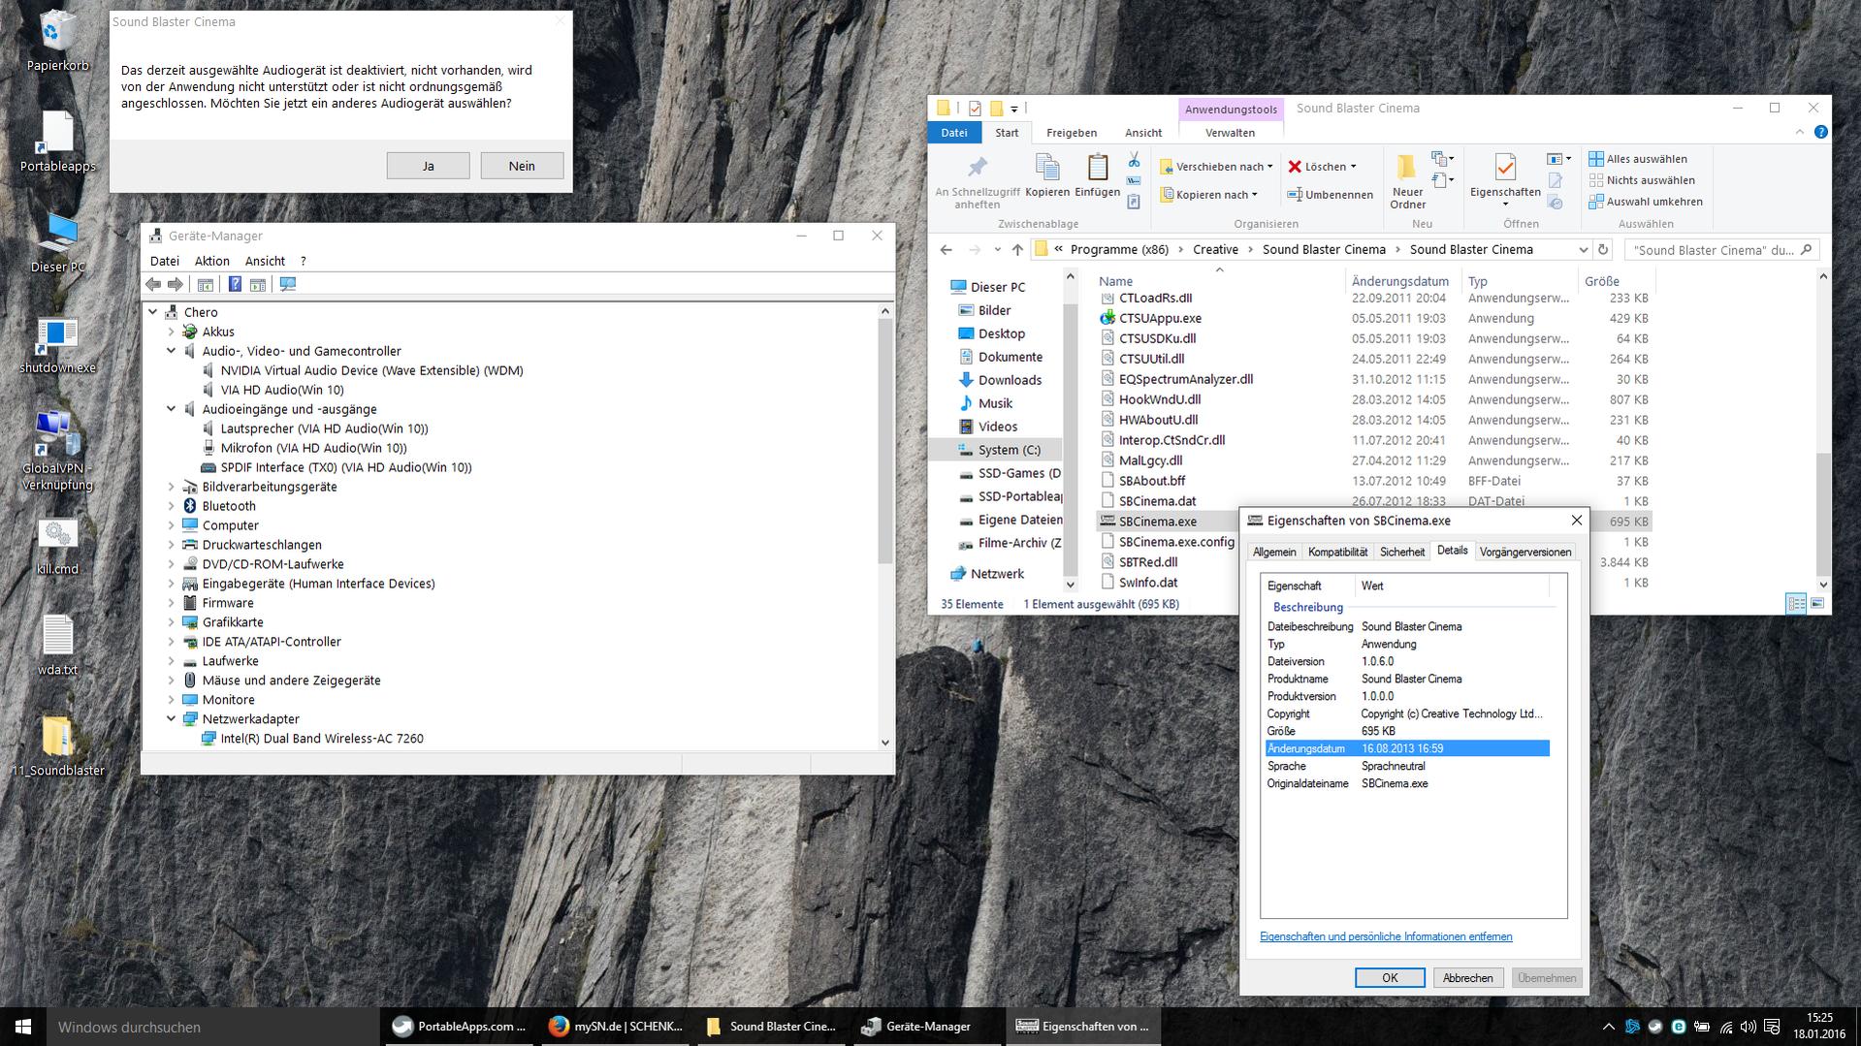Expand the Akkus node in Geräte-Manager
Screen dimensions: 1861x1046
click(172, 332)
